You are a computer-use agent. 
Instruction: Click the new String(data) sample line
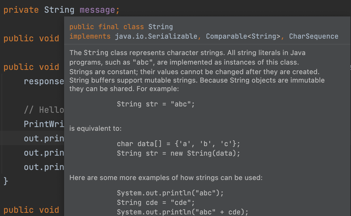(x=178, y=153)
